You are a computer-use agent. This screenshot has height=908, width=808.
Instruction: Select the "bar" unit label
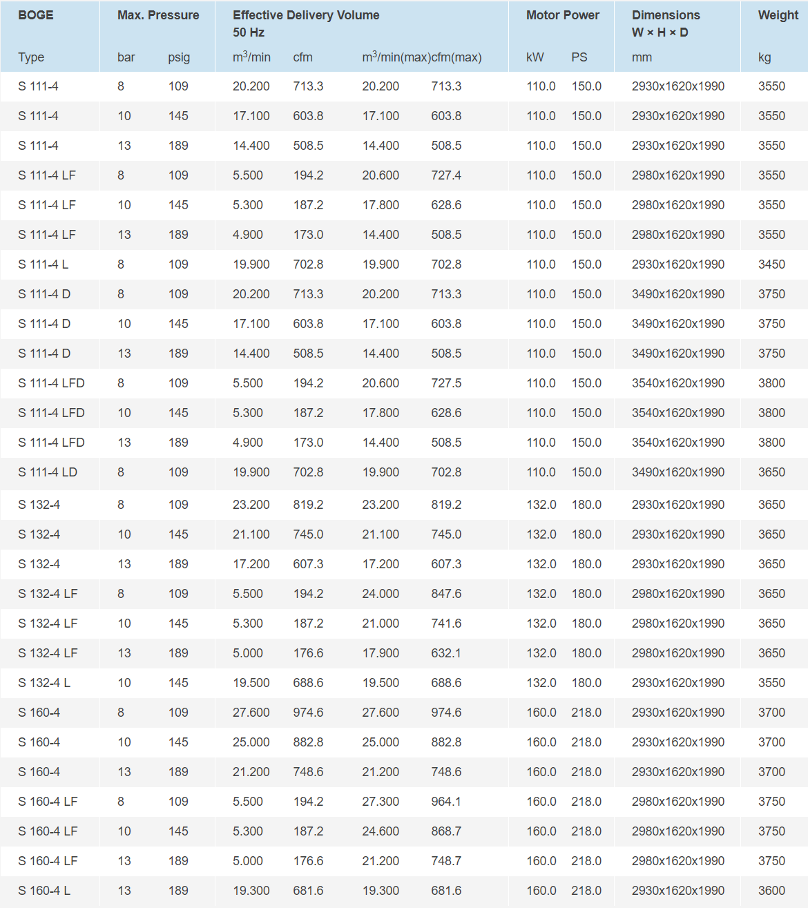click(126, 57)
